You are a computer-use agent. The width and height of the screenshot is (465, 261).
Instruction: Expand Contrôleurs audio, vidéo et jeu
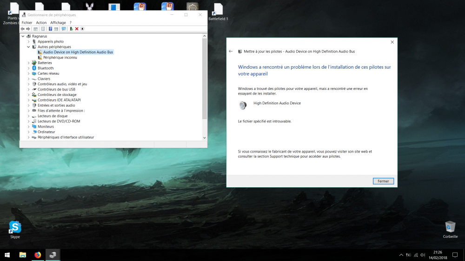[28, 84]
